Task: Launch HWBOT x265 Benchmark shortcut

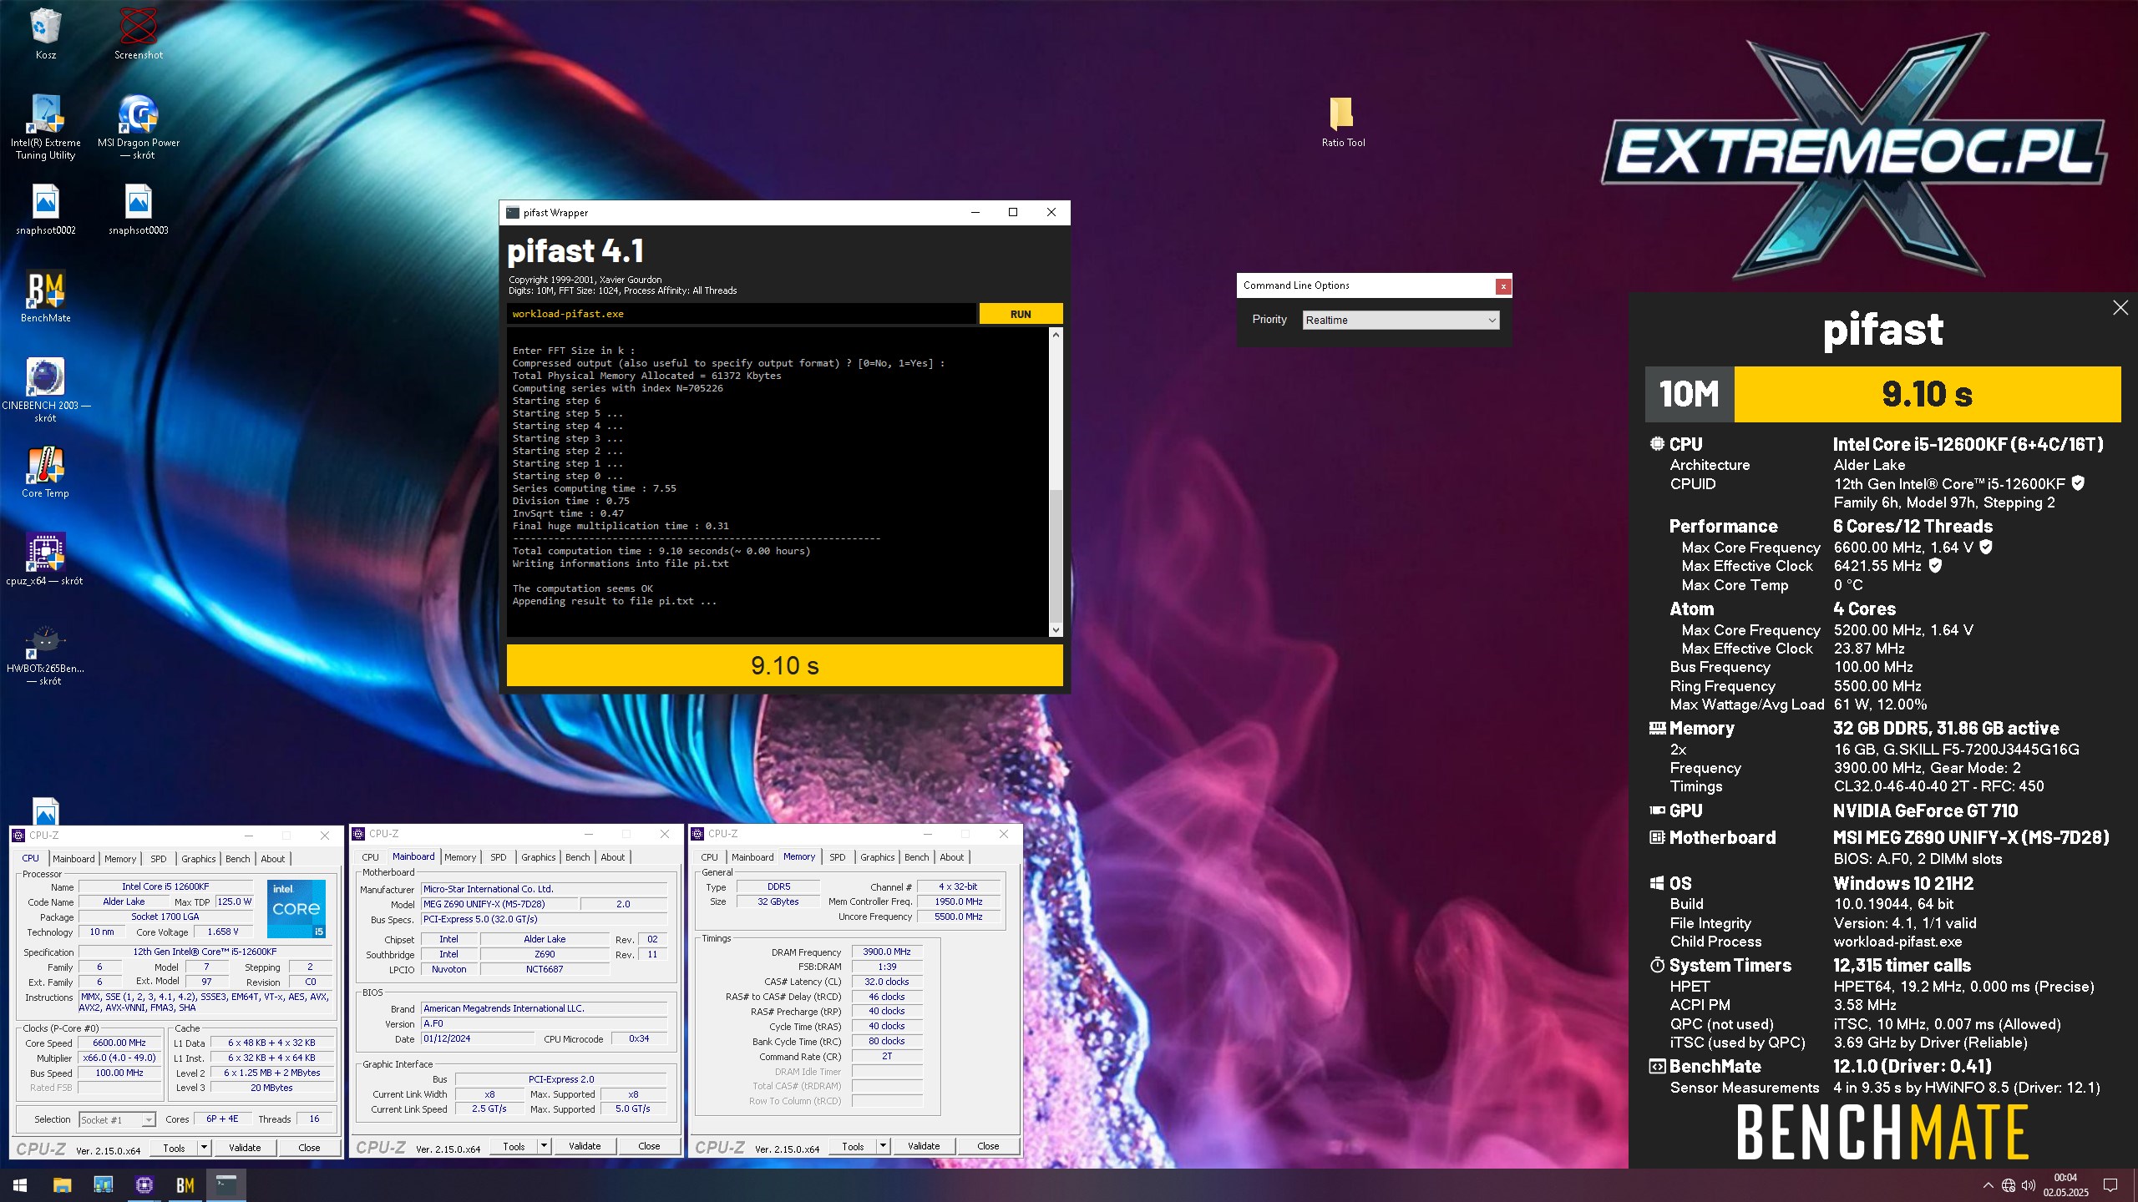Action: [x=45, y=655]
